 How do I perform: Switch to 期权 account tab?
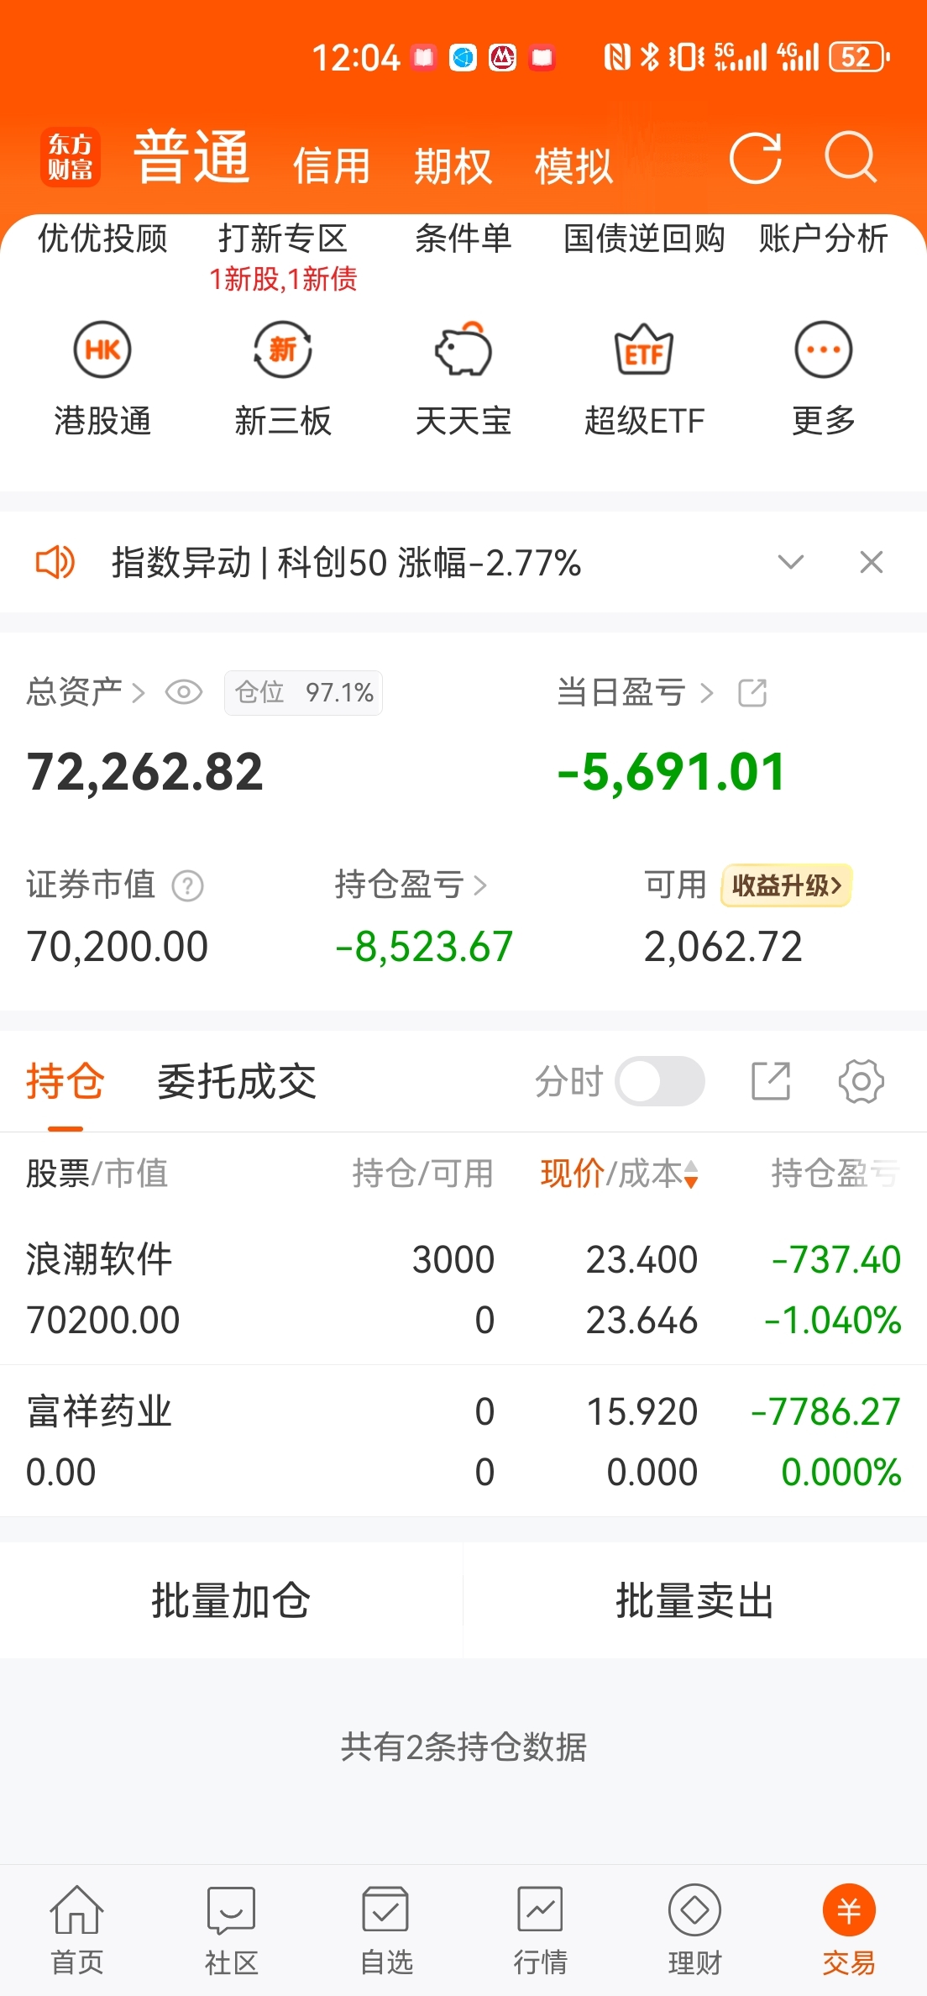pos(453,165)
